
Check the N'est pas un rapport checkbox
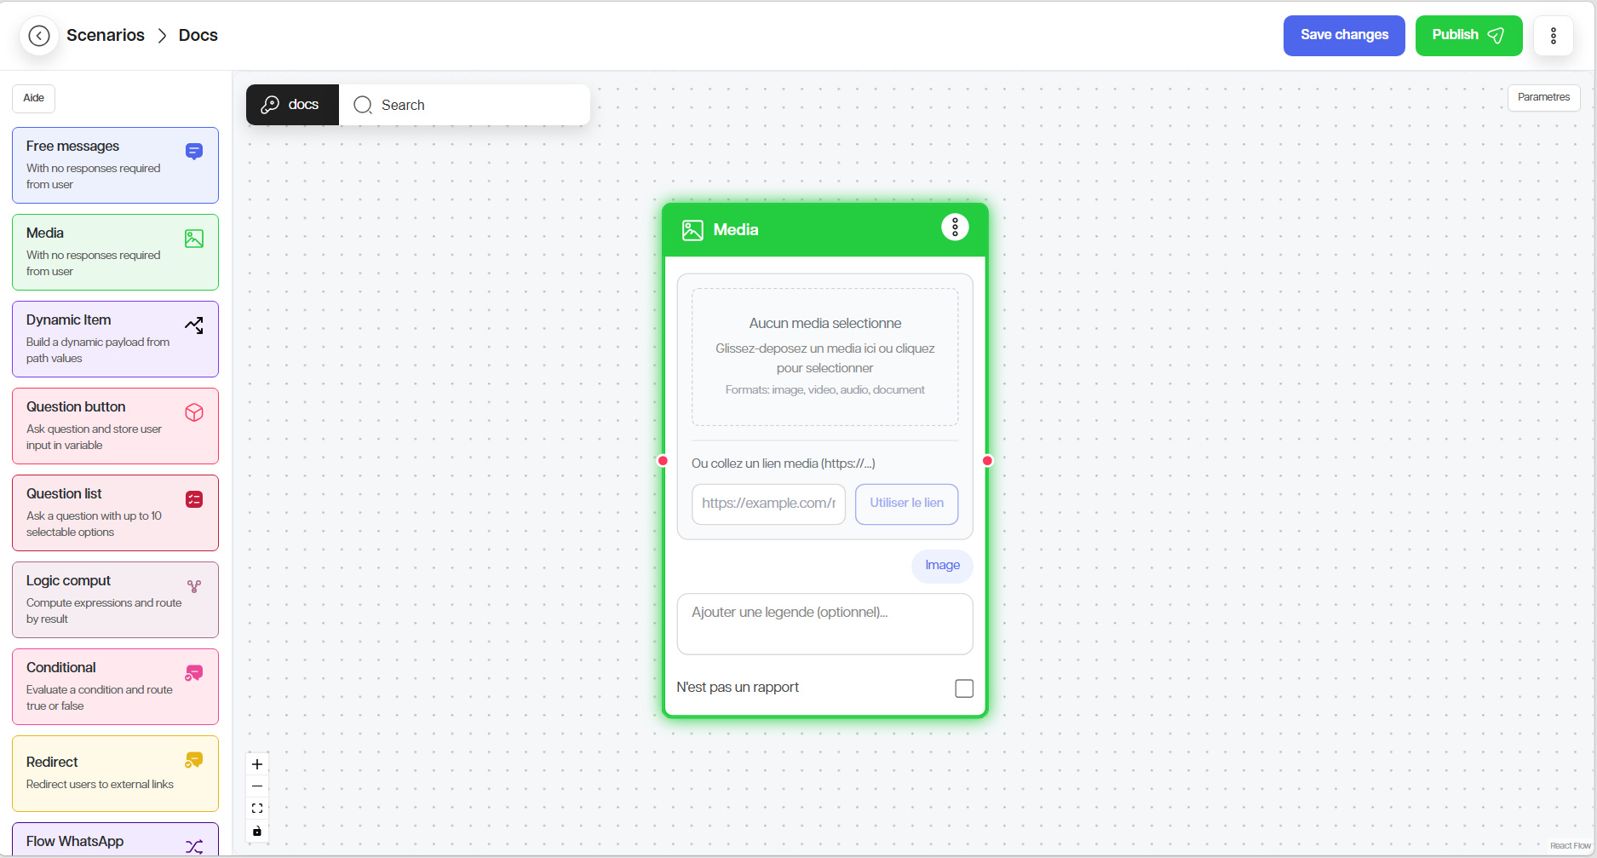(x=963, y=688)
